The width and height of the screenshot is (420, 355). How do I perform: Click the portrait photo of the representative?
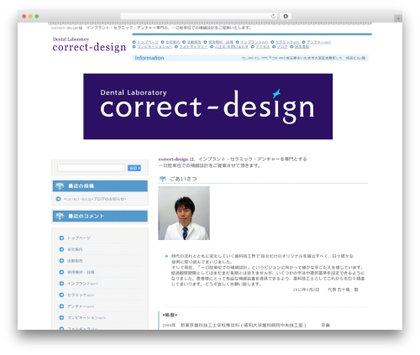coord(184,213)
